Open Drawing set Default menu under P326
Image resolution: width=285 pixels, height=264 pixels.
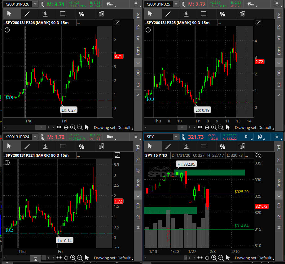point(113,127)
